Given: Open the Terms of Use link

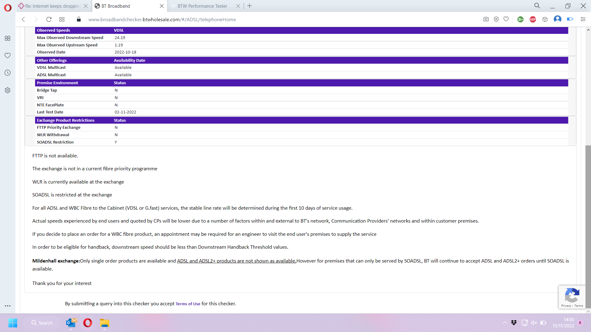Looking at the screenshot, I should [188, 304].
